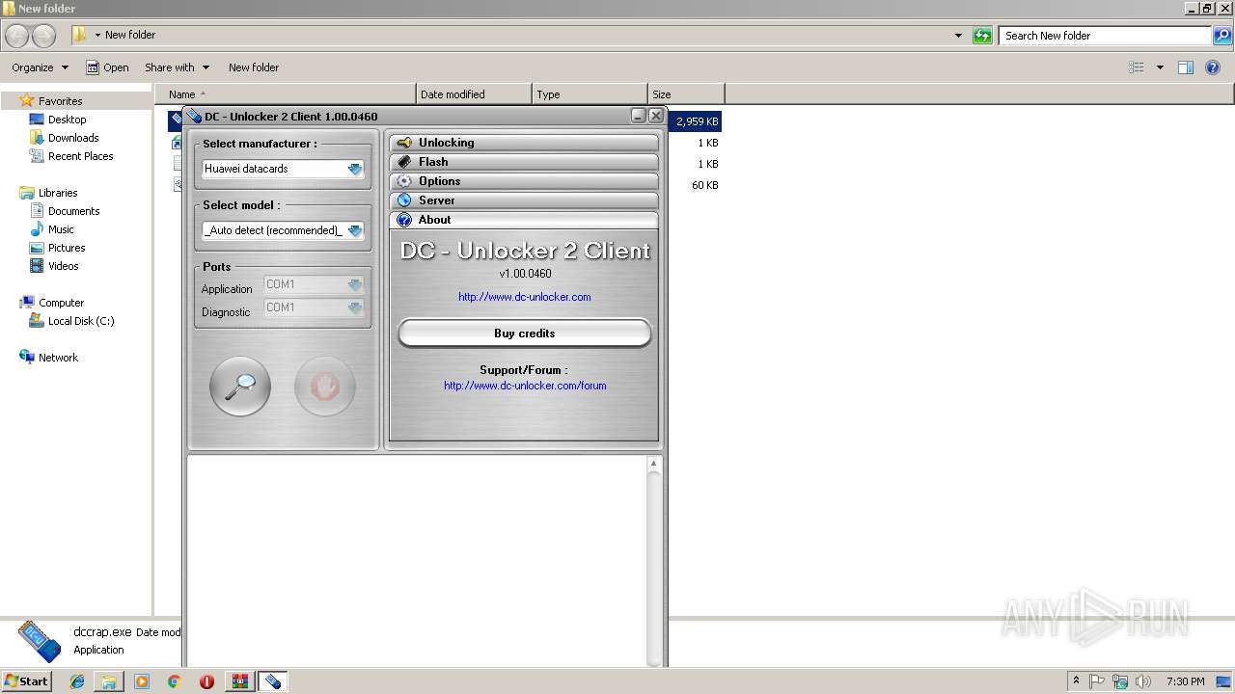
Task: Open the Documents library
Action: click(x=73, y=211)
